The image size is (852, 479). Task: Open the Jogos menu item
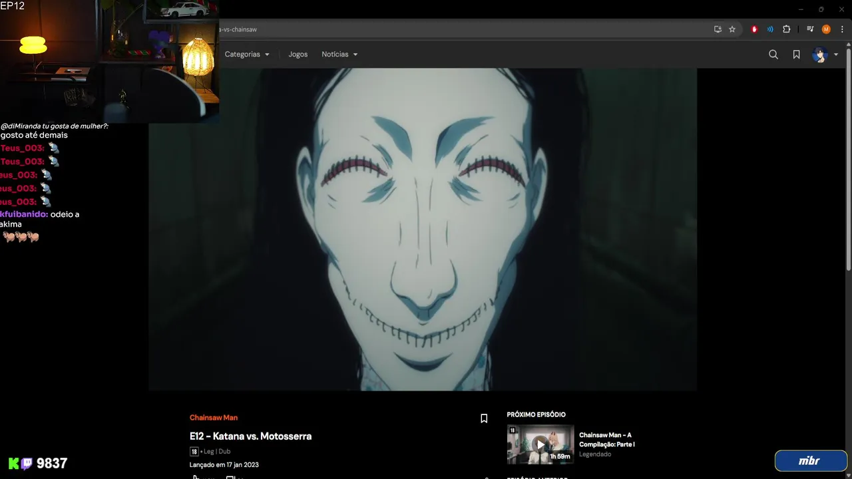(298, 55)
